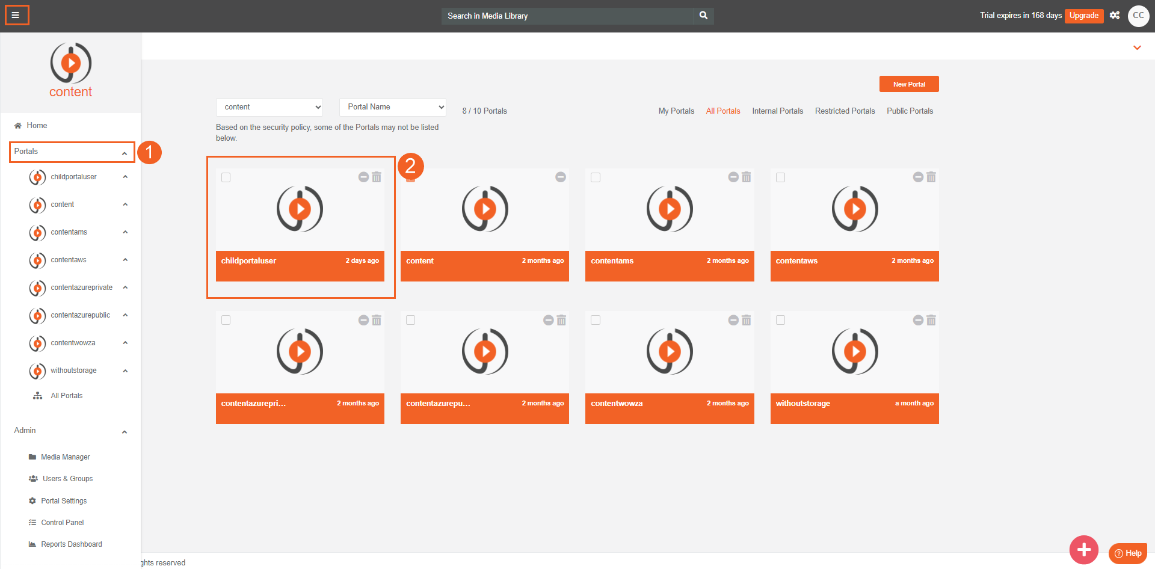Switch to the Public Portals tab
This screenshot has width=1155, height=569.
[x=910, y=111]
